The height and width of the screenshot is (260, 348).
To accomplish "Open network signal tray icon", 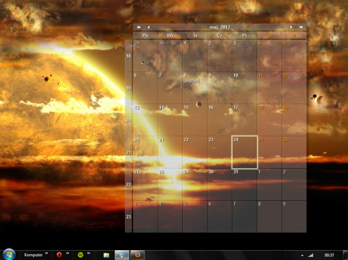I will pos(311,255).
